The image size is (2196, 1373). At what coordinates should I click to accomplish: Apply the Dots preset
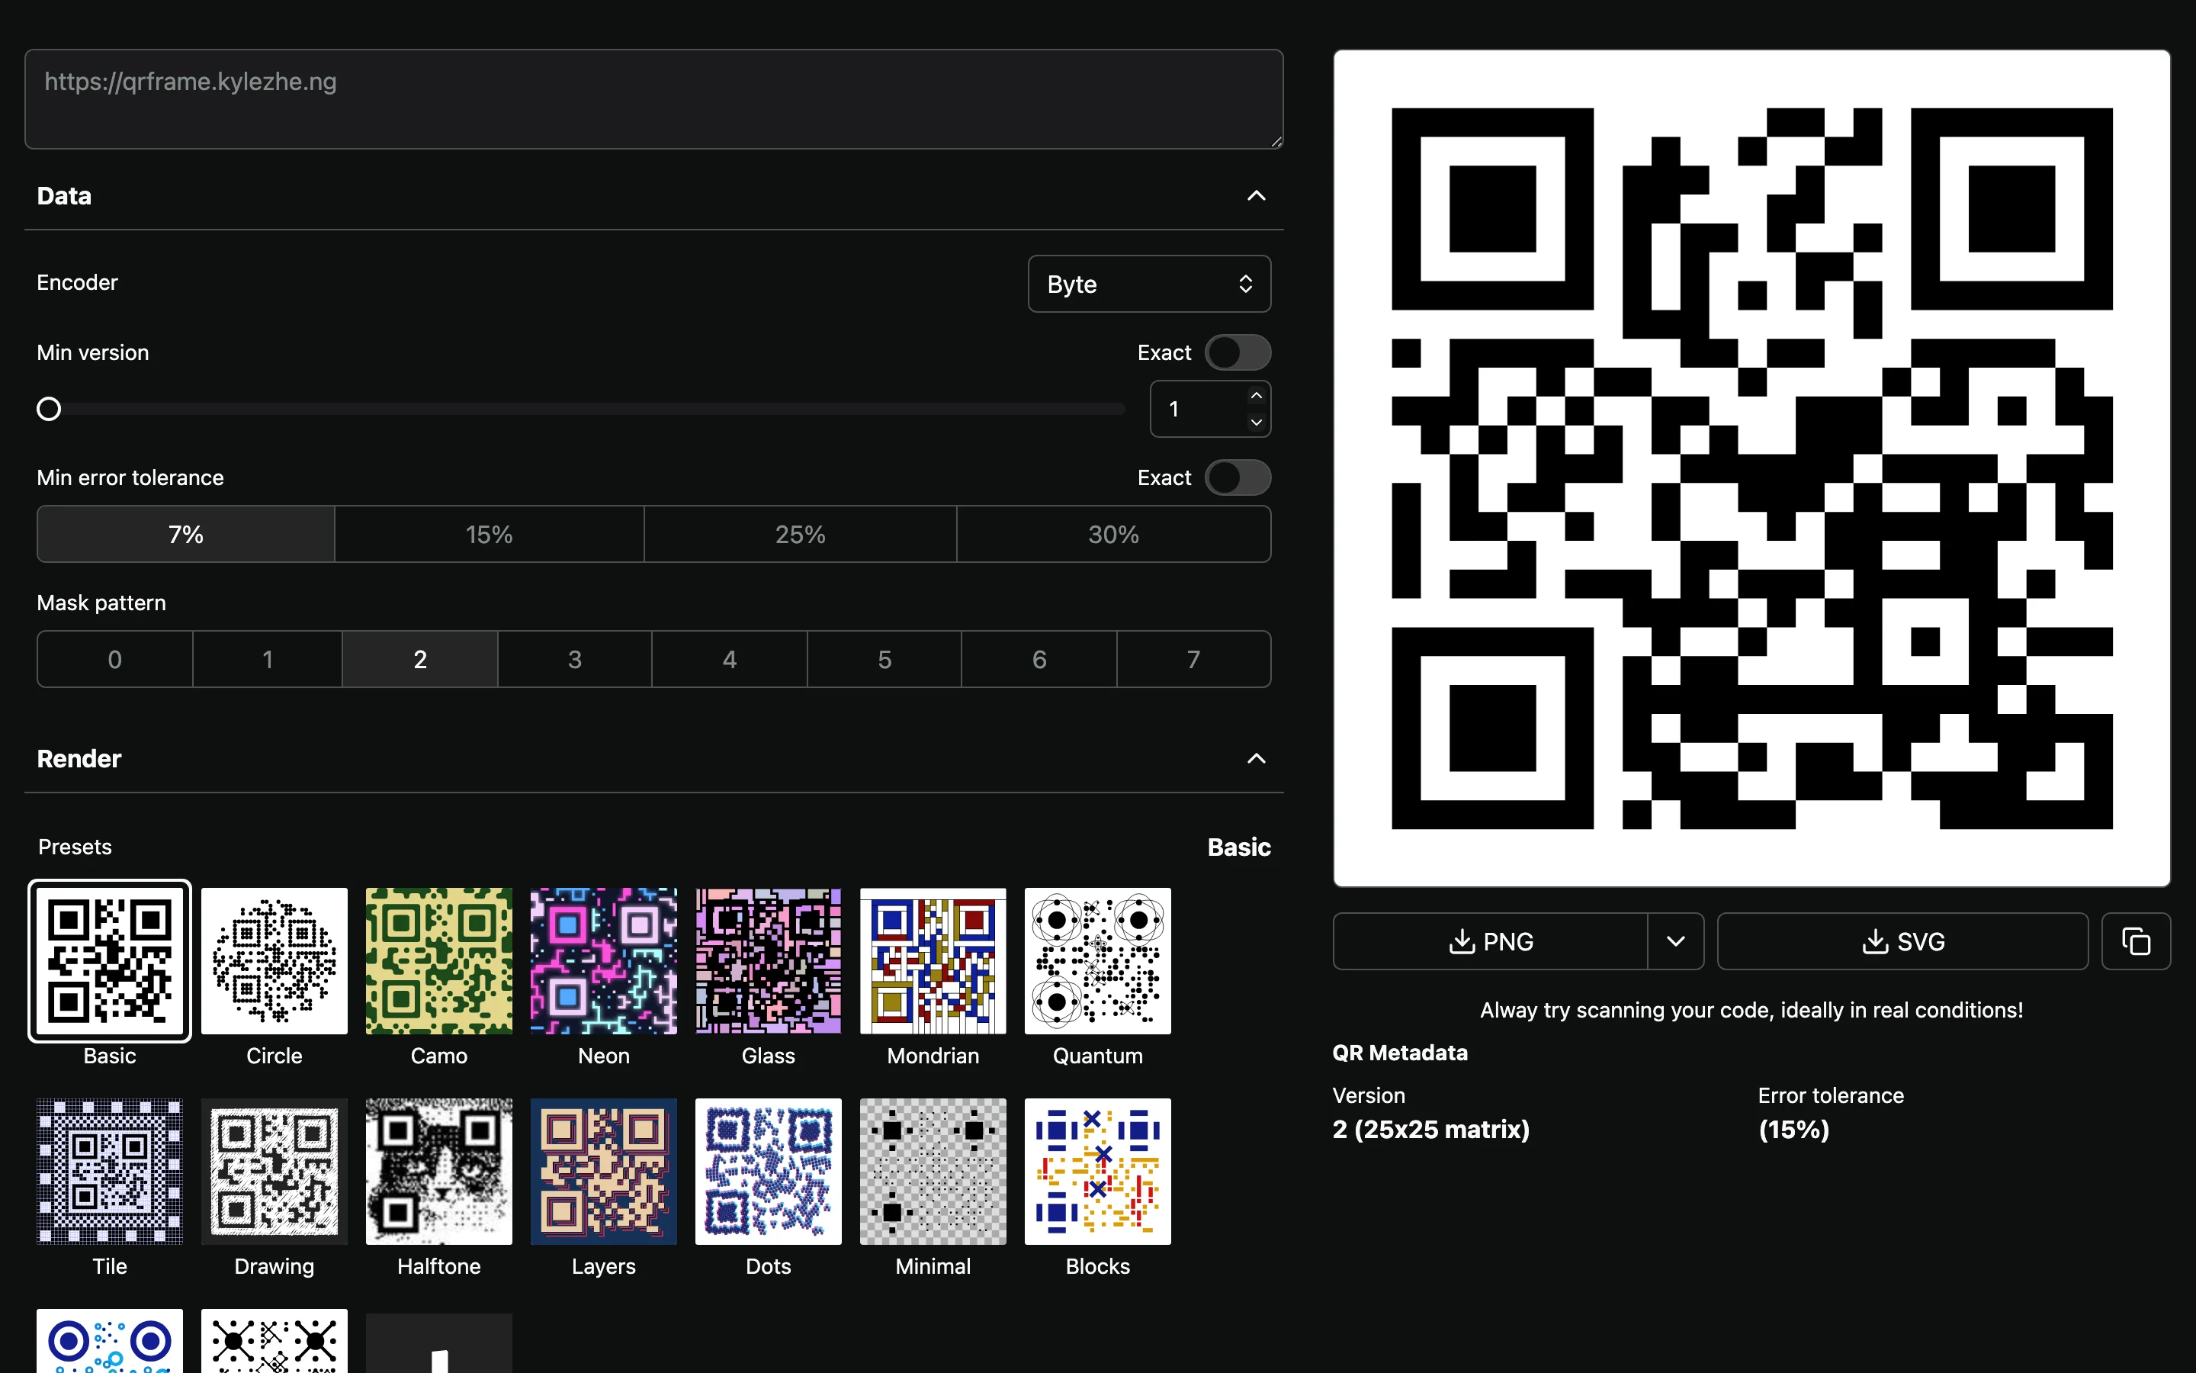(x=769, y=1172)
